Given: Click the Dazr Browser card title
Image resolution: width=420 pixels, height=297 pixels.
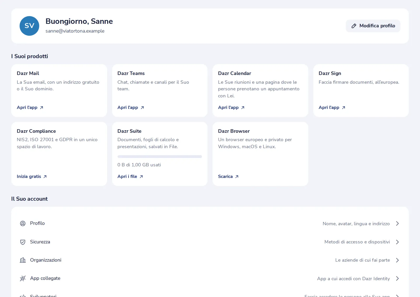Looking at the screenshot, I should pos(234,131).
